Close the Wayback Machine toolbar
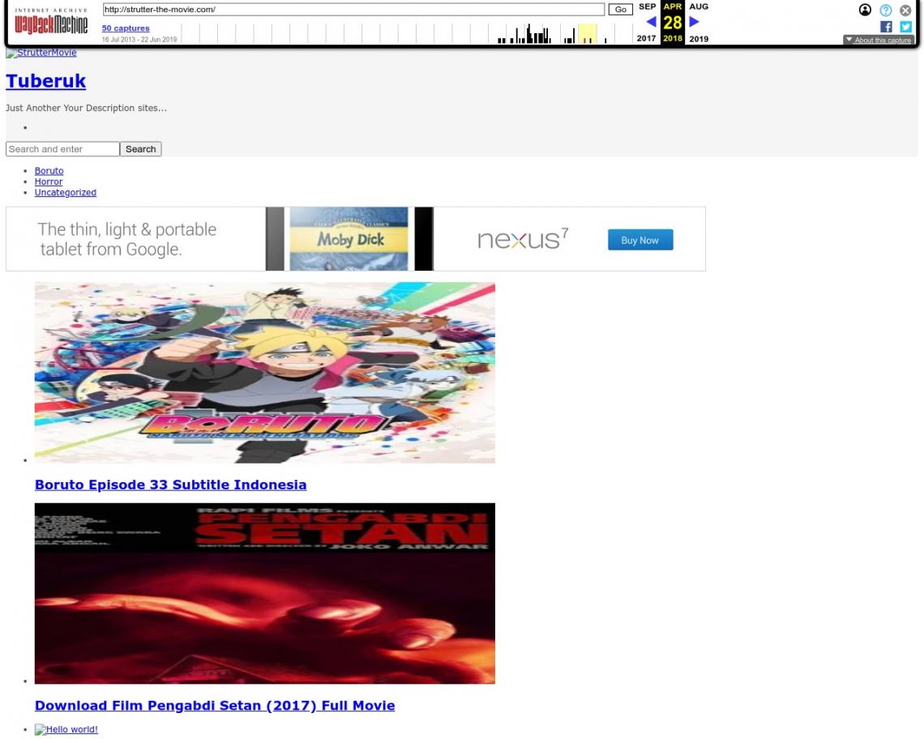924x739 pixels. coord(905,10)
